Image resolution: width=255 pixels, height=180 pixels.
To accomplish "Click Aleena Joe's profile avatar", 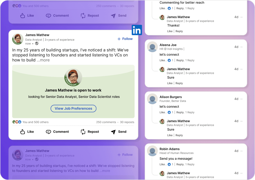I will (x=152, y=47).
